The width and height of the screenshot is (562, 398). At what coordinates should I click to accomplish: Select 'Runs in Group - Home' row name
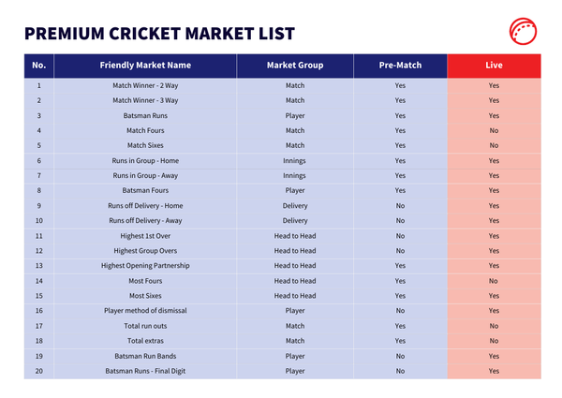145,160
